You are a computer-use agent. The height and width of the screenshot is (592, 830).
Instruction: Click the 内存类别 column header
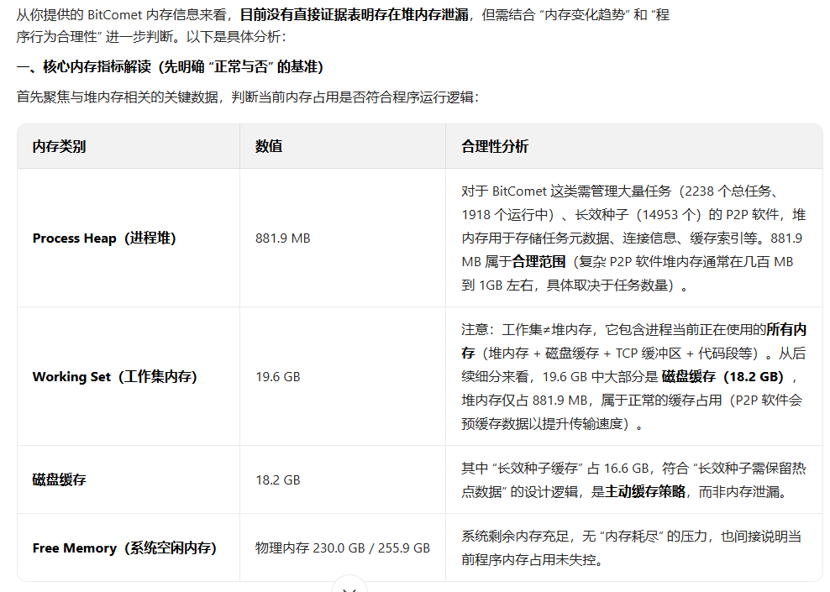tap(59, 146)
